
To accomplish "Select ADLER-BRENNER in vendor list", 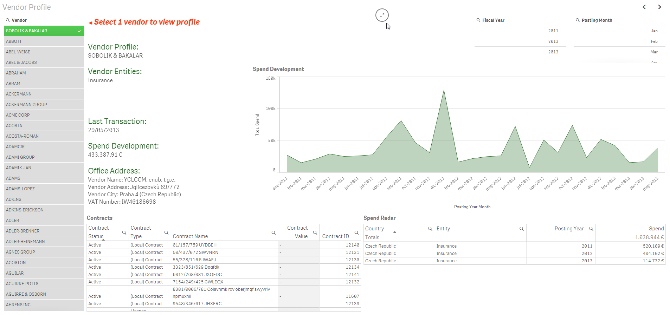I will [44, 231].
